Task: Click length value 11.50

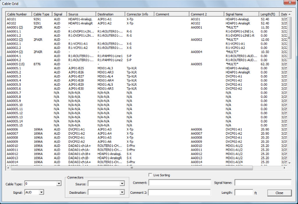Action: coord(265,27)
